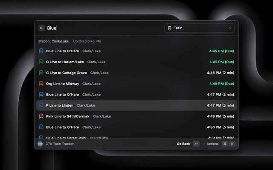This screenshot has width=273, height=170.
Task: Click the purple train icon for Linden
Action: click(41, 105)
